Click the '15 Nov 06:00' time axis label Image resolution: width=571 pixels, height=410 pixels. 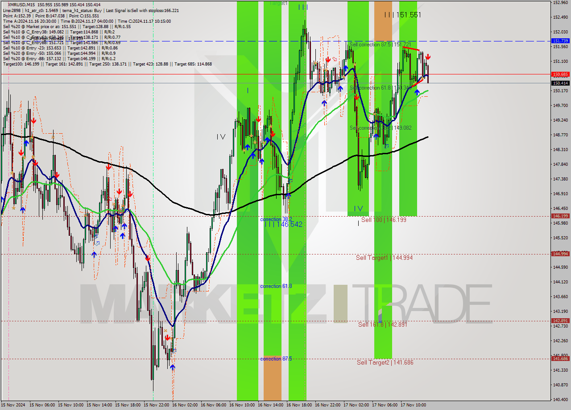(x=42, y=405)
